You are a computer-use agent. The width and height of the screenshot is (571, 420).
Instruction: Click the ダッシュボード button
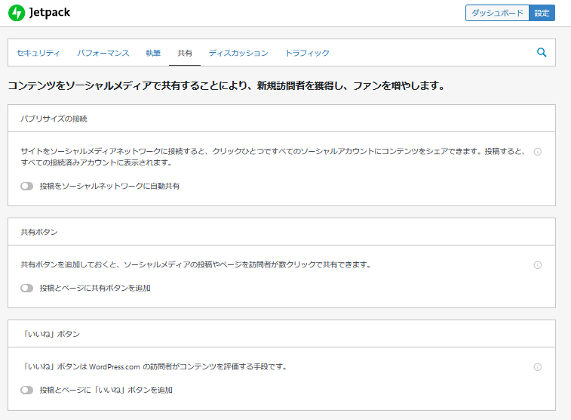497,13
